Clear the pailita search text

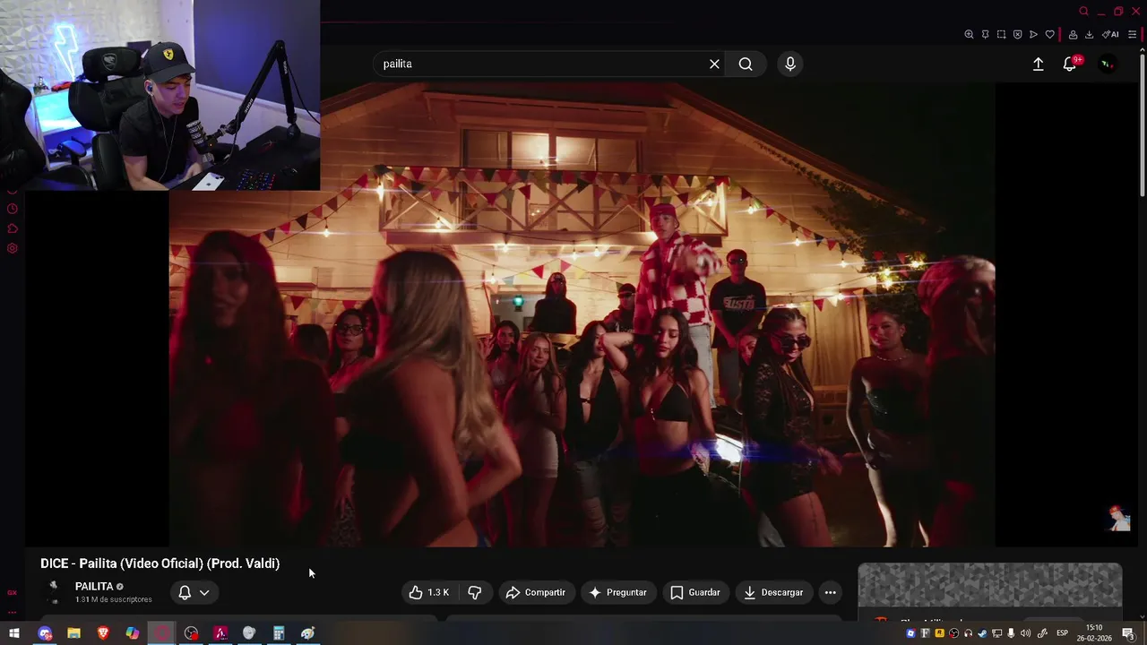[714, 64]
